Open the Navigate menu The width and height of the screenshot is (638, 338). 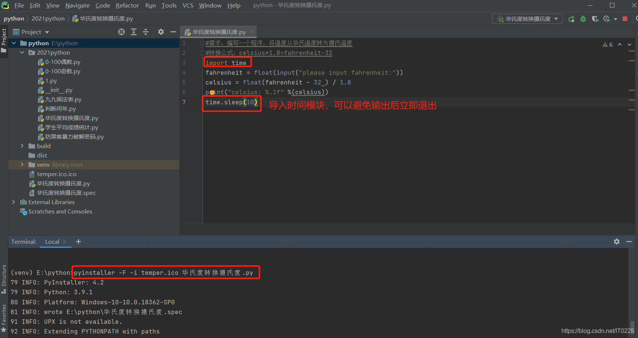coord(77,5)
